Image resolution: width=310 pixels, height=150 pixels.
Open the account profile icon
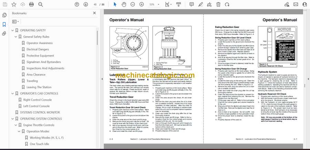click(x=305, y=4)
